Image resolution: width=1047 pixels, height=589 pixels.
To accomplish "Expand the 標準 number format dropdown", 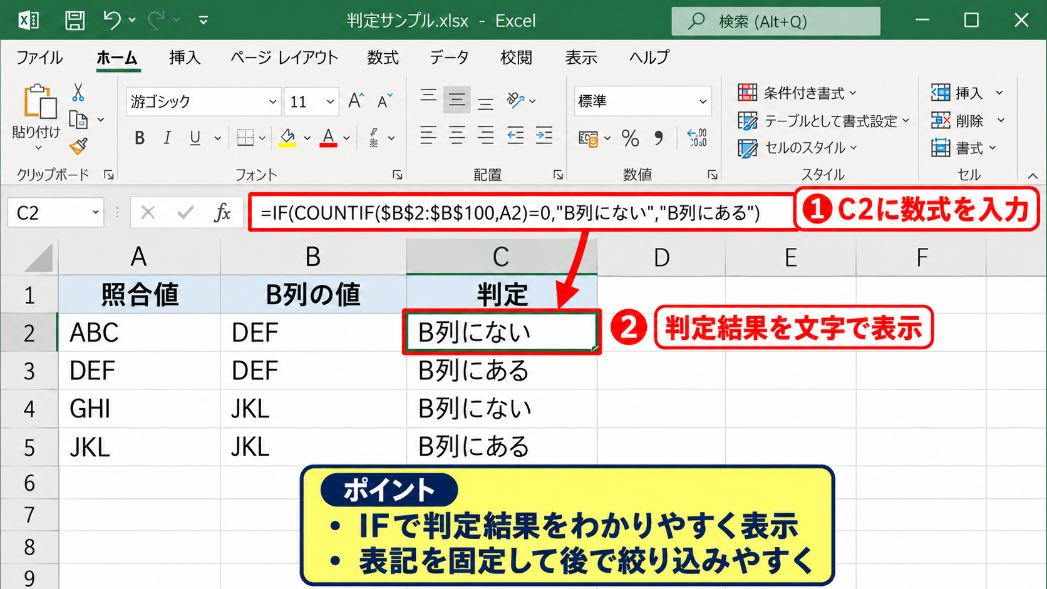I will [703, 101].
